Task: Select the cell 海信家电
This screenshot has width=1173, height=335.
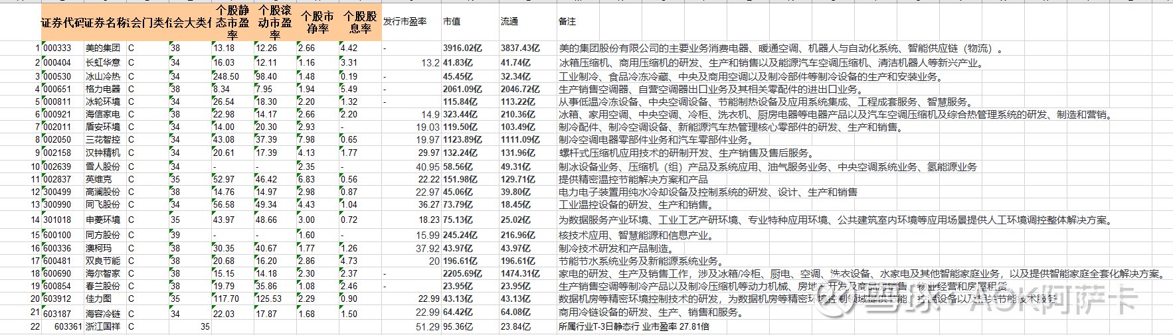Action: pyautogui.click(x=103, y=114)
